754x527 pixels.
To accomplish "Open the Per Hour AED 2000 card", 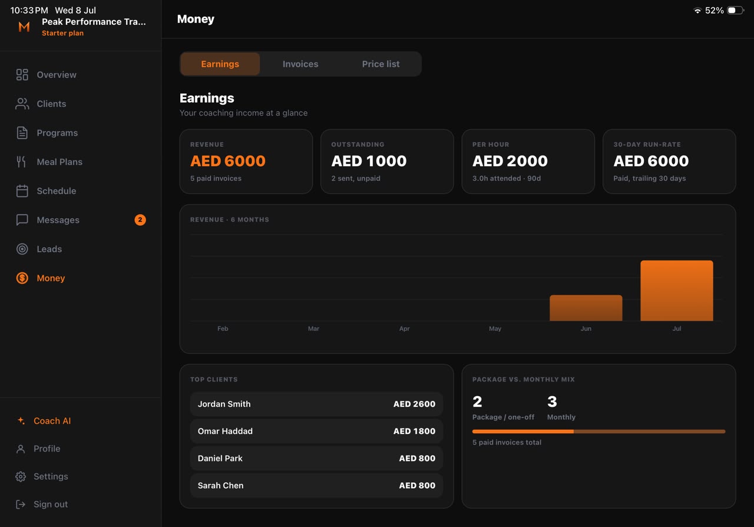I will [x=528, y=162].
